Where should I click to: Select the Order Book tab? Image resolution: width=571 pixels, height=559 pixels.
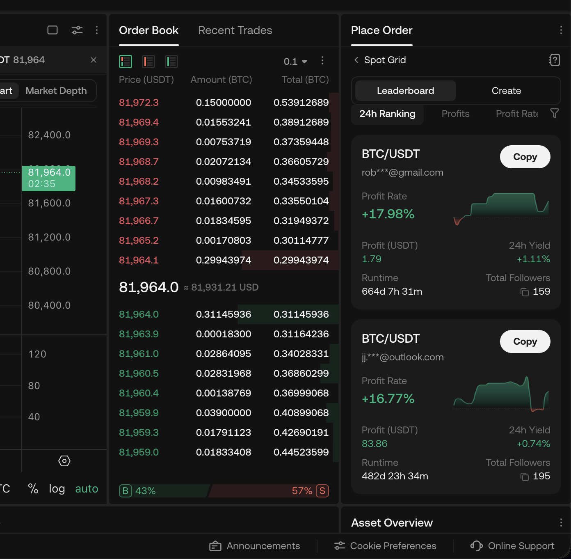click(149, 30)
